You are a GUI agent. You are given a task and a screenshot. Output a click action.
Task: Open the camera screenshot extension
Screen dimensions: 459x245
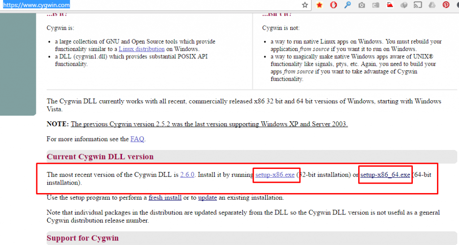[361, 5]
